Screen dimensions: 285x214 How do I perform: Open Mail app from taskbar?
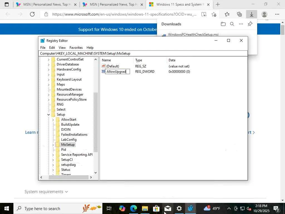coord(168,208)
